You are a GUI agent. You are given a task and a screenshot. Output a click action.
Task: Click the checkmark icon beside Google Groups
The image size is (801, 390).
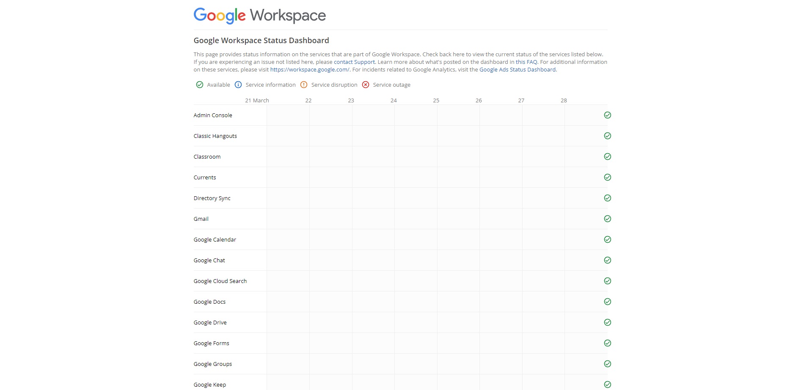coord(608,363)
